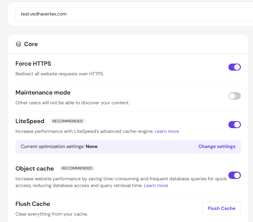Click the Force HTTPS title
The width and height of the screenshot is (253, 222).
pyautogui.click(x=33, y=64)
